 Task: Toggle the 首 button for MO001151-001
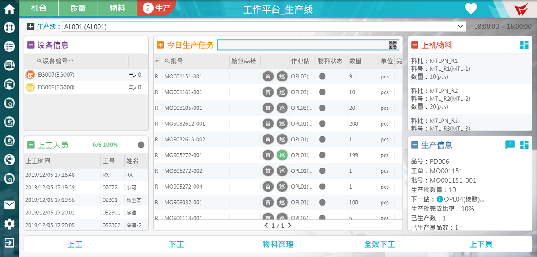click(268, 76)
